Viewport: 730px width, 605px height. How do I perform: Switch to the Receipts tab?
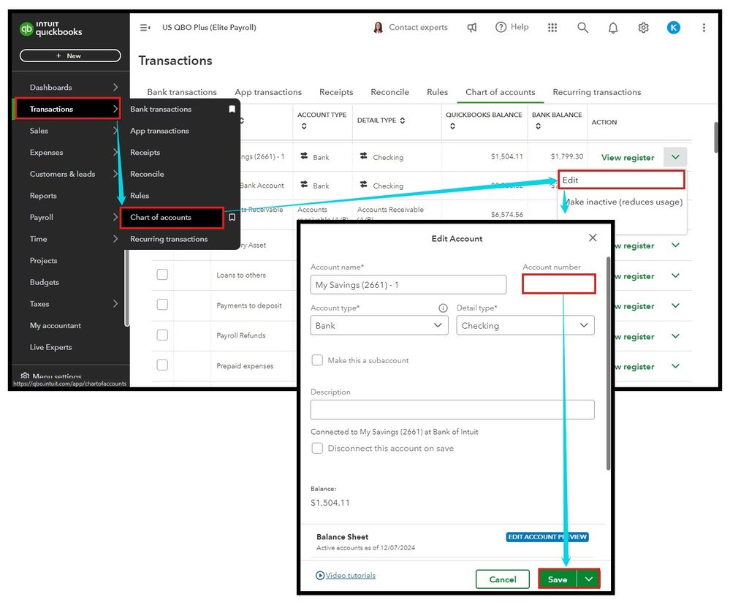click(x=336, y=92)
